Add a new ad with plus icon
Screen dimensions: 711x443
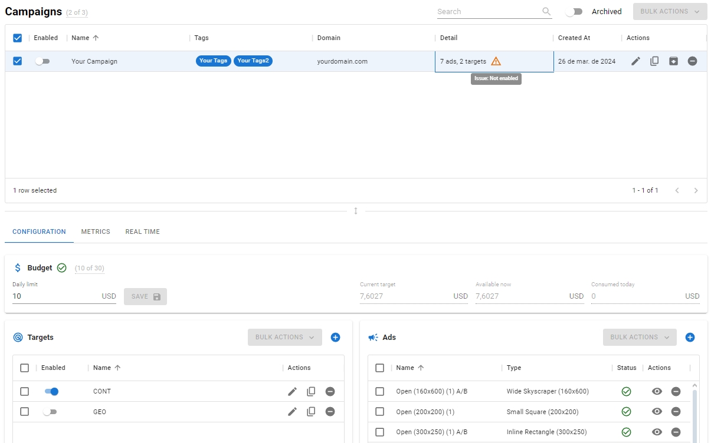click(690, 338)
